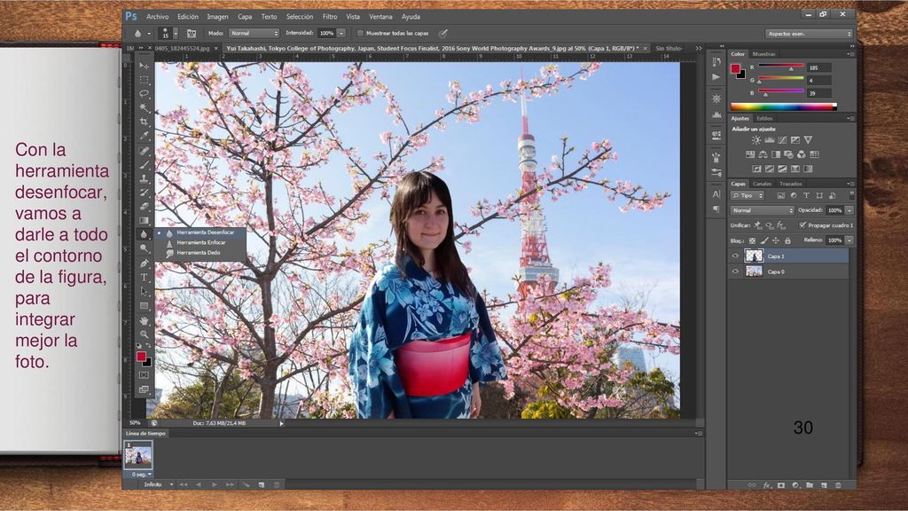This screenshot has height=511, width=908.
Task: Select the Lasso tool in toolbar
Action: tap(145, 93)
